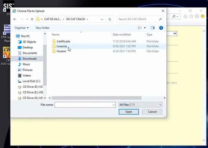This screenshot has width=208, height=148.
Task: Expand the breadcrumb chevron after SIS CAT CRACK
Action: pos(88,19)
